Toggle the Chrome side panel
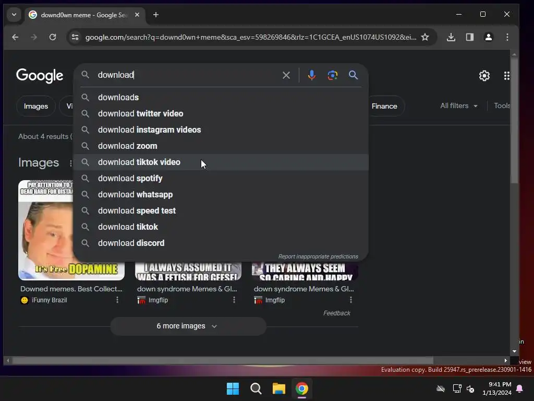534x401 pixels. 470,37
